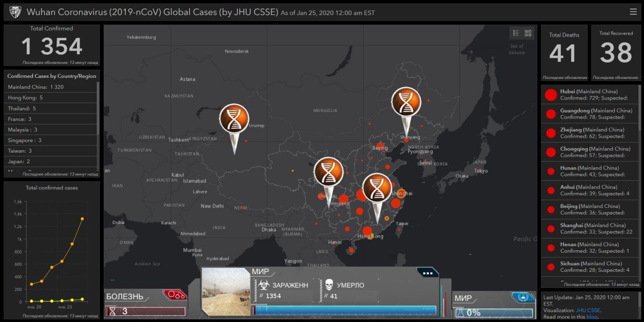The width and height of the screenshot is (644, 322).
Task: Click the Hanoi label on the map
Action: pos(335,242)
